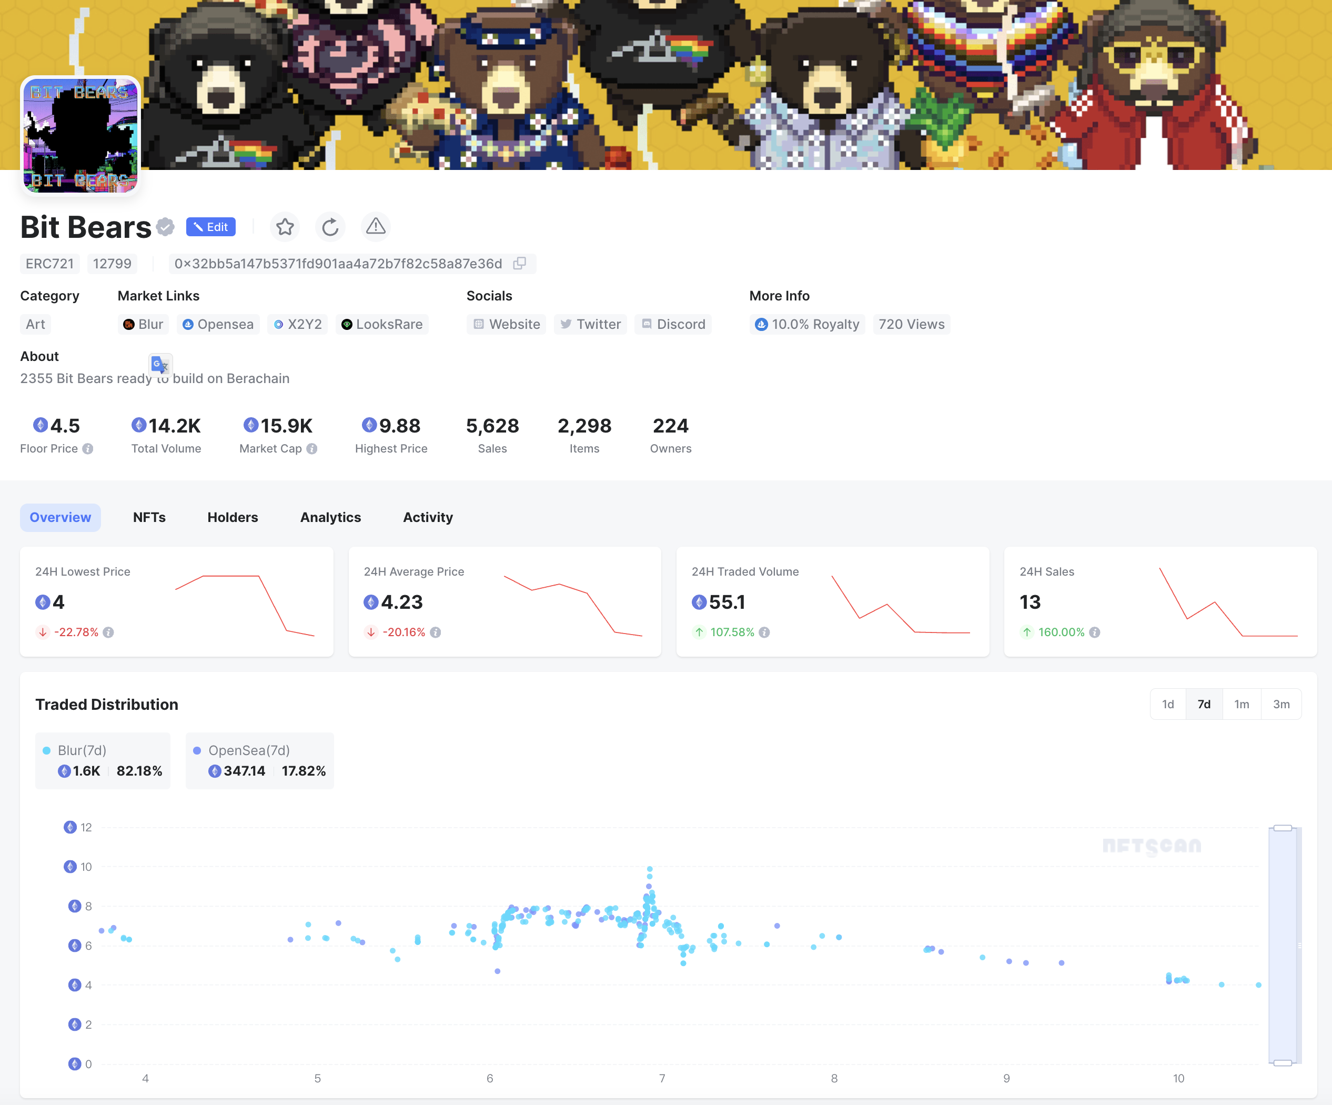The image size is (1332, 1105).
Task: Click the 12799 tag
Action: pos(112,263)
